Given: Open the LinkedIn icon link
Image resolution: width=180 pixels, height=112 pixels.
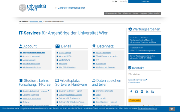Looking at the screenshot, I should click(142, 92).
